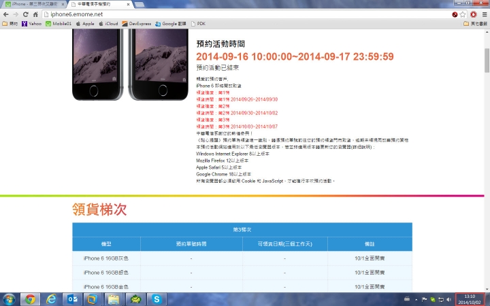Open the Chrome menu hamburger icon
This screenshot has height=306, width=490.
(x=485, y=14)
